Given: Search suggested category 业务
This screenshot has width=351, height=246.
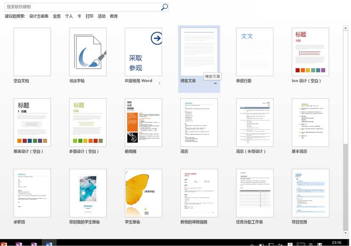Looking at the screenshot, I should click(57, 16).
